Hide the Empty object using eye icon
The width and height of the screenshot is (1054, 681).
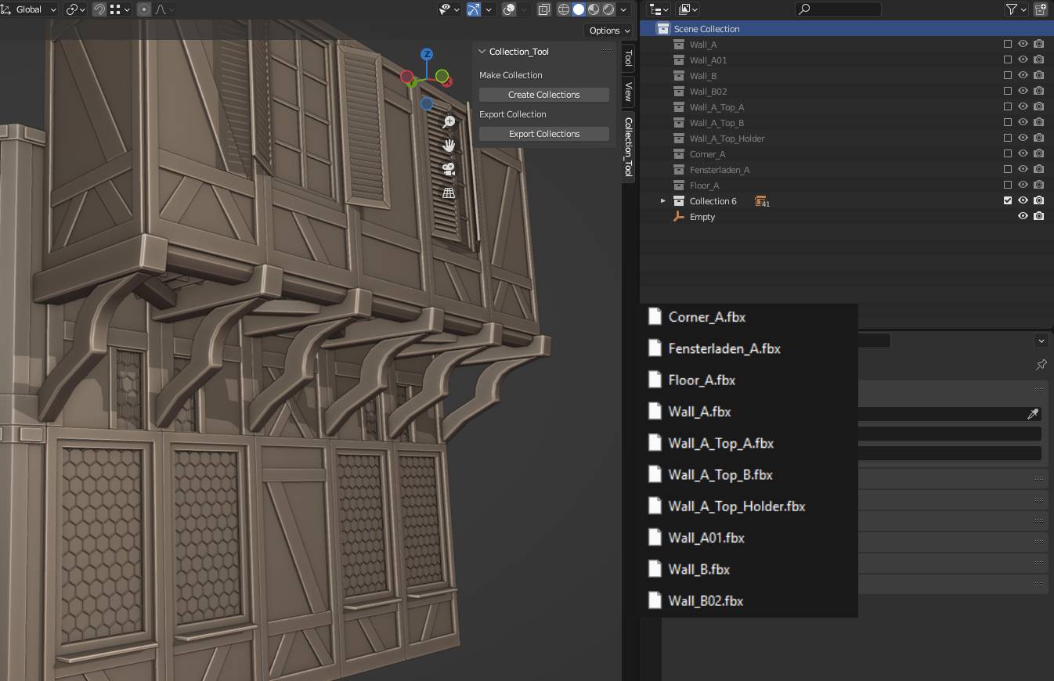[x=1023, y=217]
